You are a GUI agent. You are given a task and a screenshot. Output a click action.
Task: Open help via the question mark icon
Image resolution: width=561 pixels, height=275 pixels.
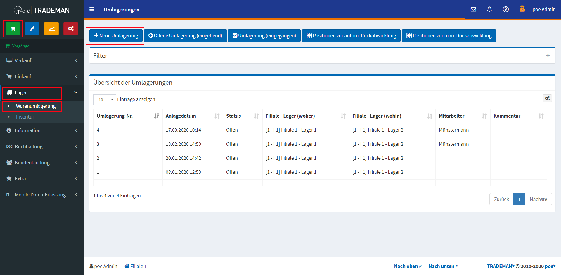tap(505, 9)
